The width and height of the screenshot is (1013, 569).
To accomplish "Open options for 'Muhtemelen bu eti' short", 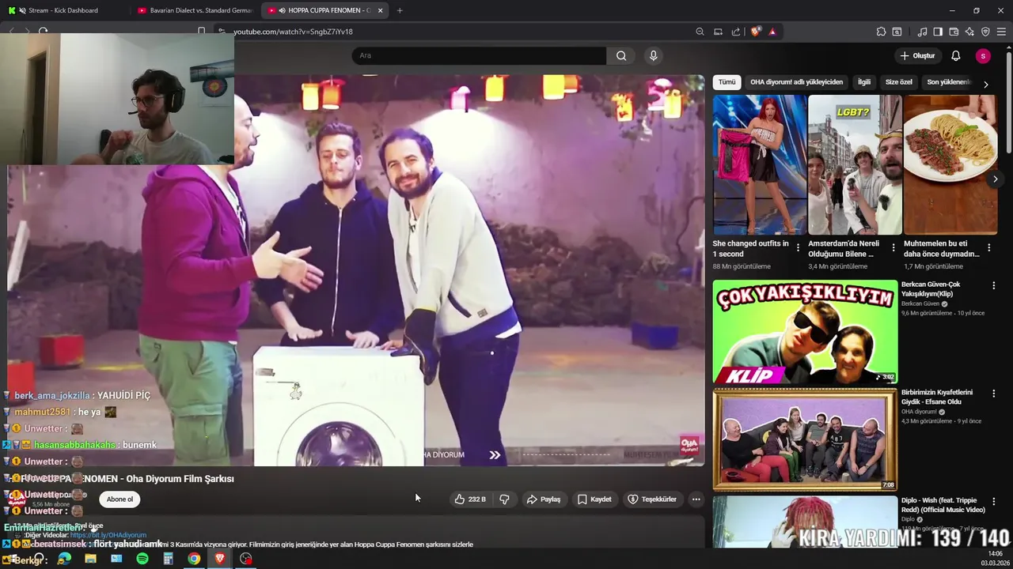I will pyautogui.click(x=988, y=248).
